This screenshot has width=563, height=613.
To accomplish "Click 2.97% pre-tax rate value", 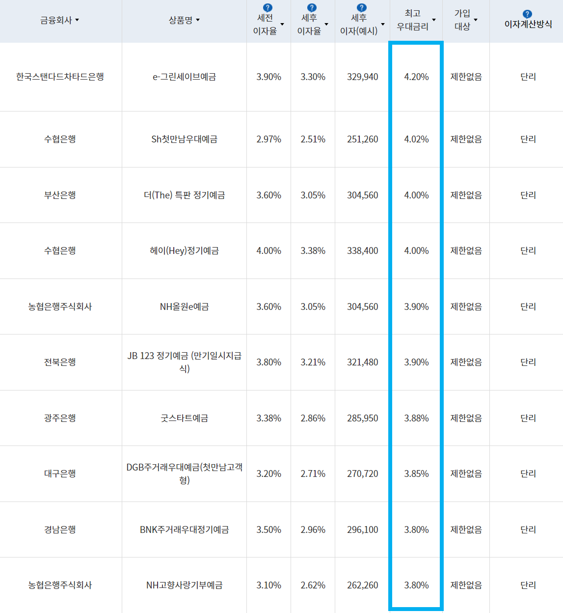I will pyautogui.click(x=268, y=139).
